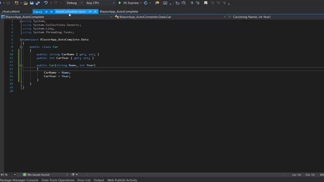Open undo history dropdown arrow
324x182 pixels.
click(x=51, y=3)
